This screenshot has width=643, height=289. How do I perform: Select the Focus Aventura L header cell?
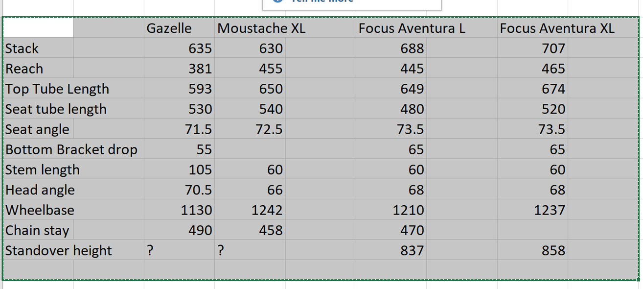[390, 28]
